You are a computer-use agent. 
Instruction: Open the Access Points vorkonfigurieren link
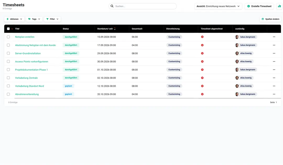[32, 62]
